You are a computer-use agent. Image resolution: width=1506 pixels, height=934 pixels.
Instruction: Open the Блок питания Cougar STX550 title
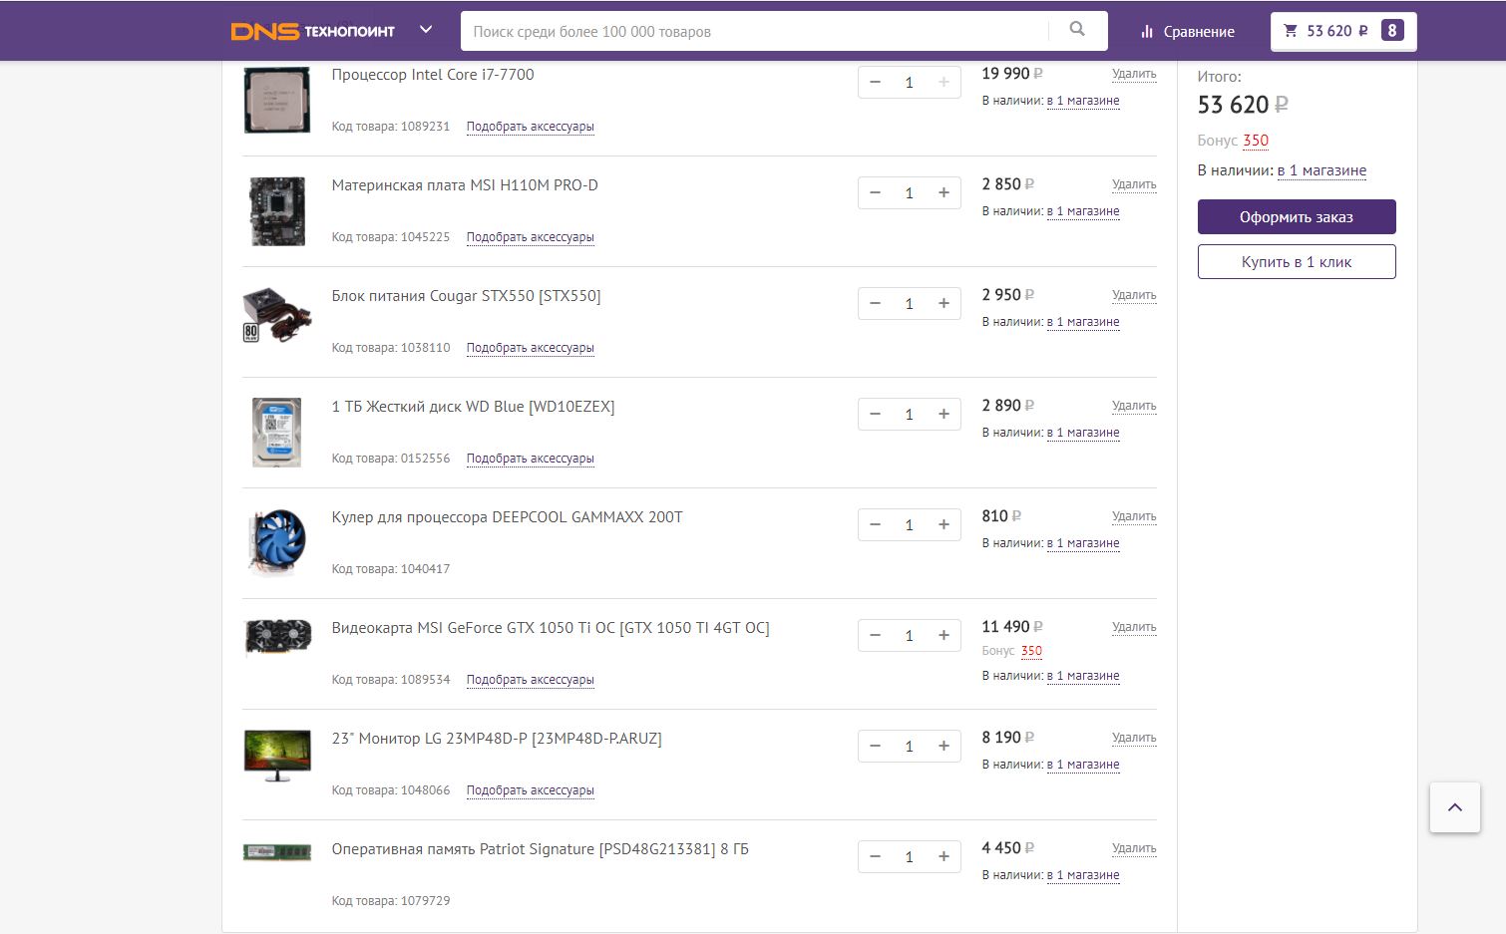coord(467,296)
